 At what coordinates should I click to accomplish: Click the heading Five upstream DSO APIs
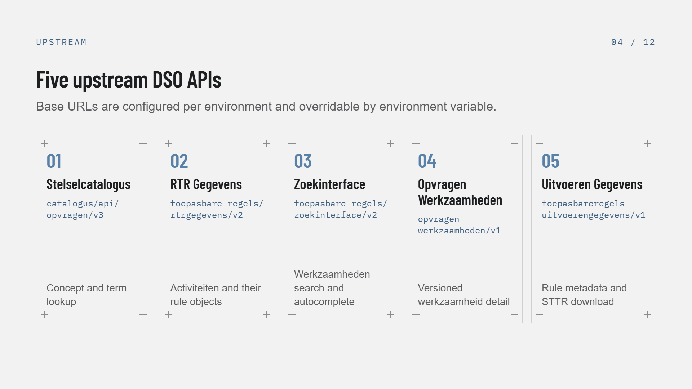(x=129, y=80)
